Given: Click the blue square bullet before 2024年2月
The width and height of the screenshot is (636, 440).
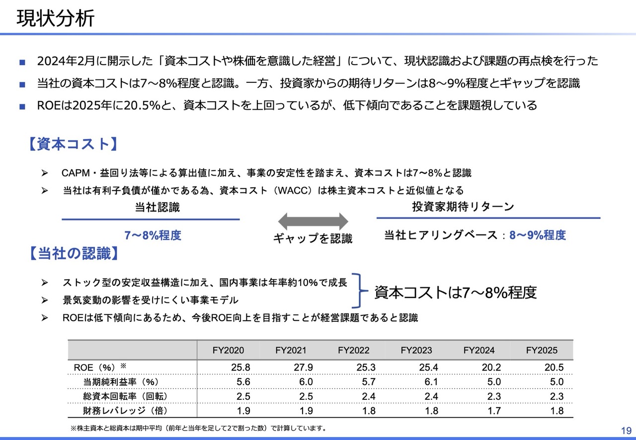Looking at the screenshot, I should coord(22,63).
